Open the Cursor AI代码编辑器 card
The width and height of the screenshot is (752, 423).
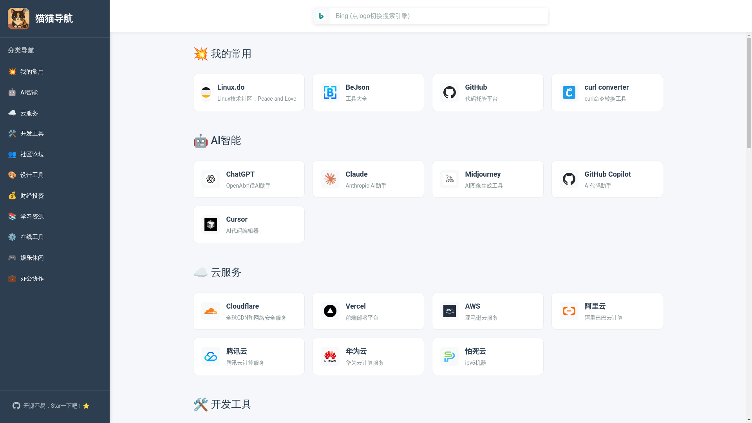pos(249,224)
